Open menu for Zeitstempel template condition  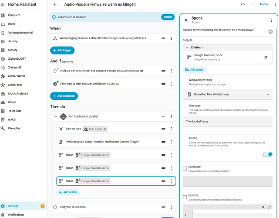click(171, 71)
